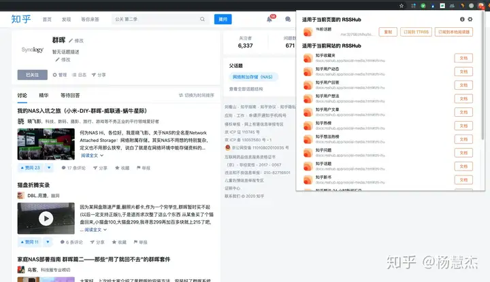The image size is (490, 282).
Task: Click the Synology topic logo
Action: click(x=32, y=50)
